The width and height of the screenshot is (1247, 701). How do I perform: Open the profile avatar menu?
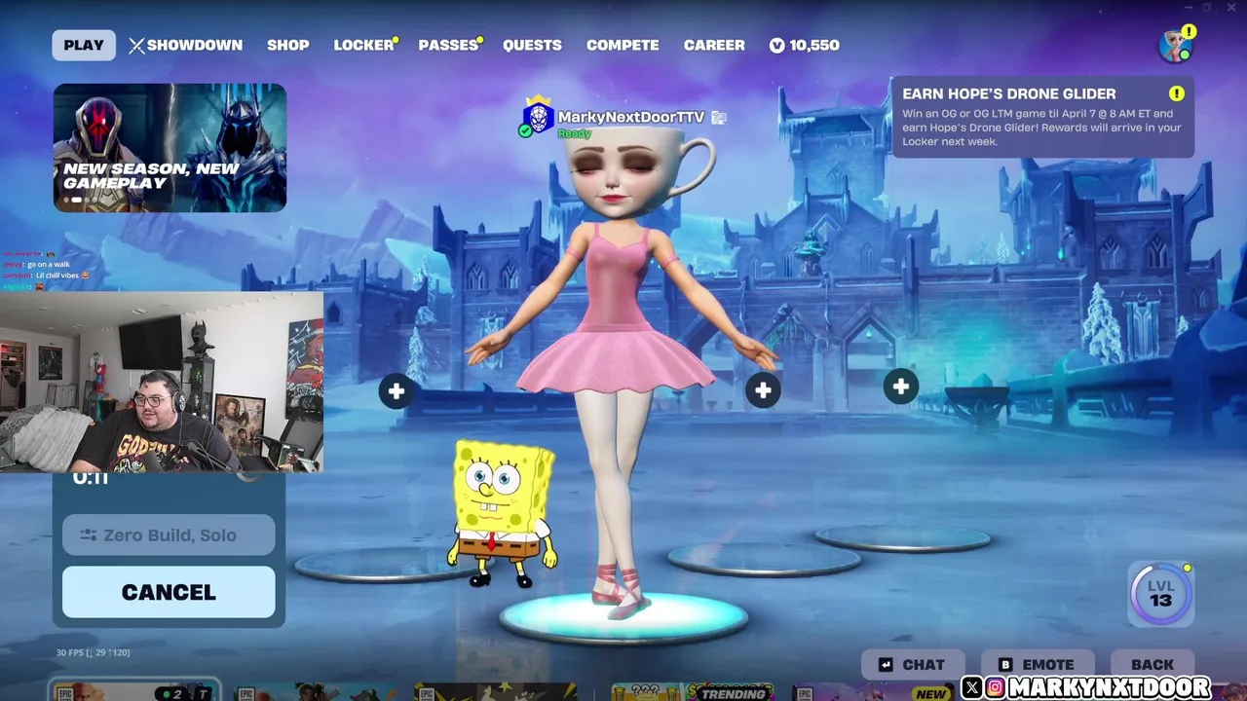1176,45
